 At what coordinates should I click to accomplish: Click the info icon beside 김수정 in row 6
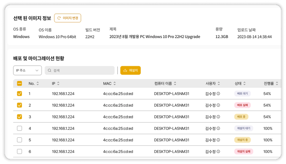coord(218,152)
